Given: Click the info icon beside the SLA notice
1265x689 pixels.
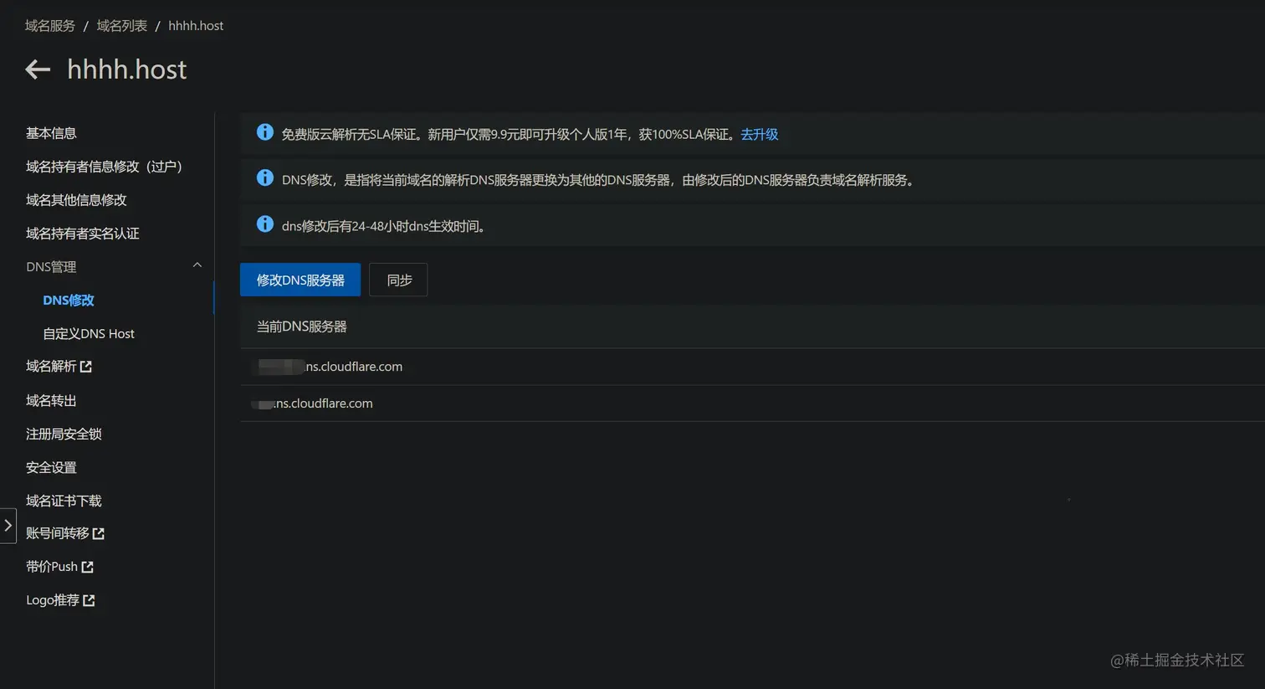Looking at the screenshot, I should pos(265,132).
